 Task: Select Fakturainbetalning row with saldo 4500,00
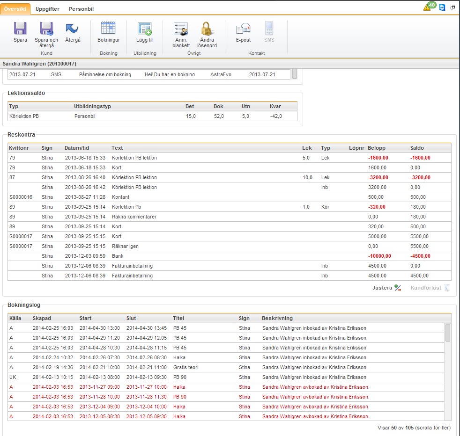(230, 276)
